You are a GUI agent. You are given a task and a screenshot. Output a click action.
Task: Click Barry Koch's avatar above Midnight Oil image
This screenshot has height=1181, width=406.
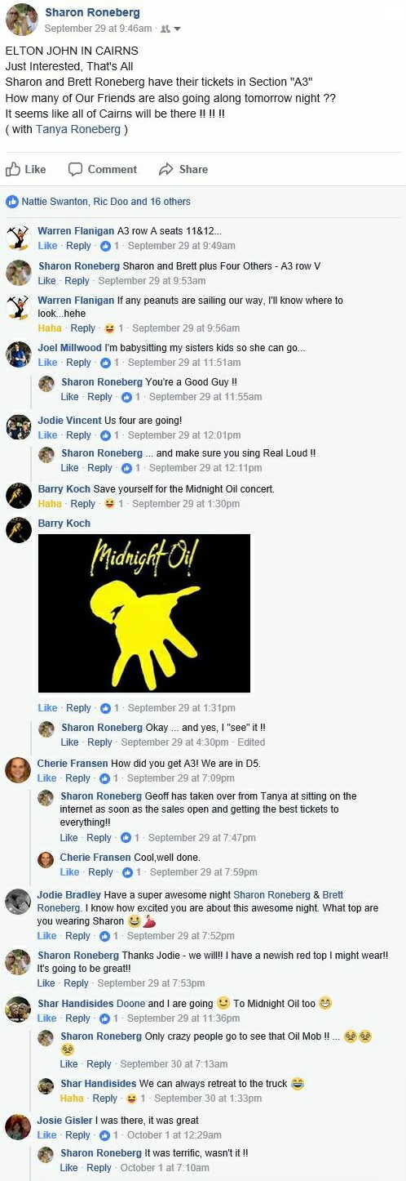19,529
